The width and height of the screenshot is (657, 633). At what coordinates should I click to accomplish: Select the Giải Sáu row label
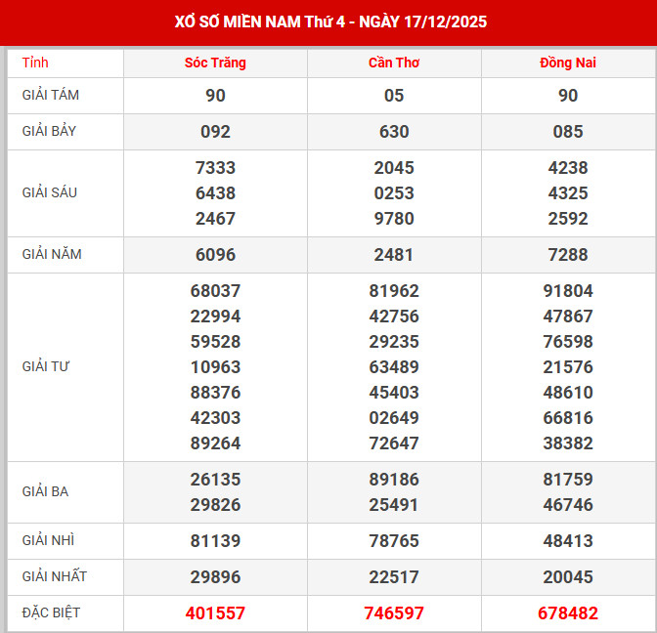(x=50, y=192)
